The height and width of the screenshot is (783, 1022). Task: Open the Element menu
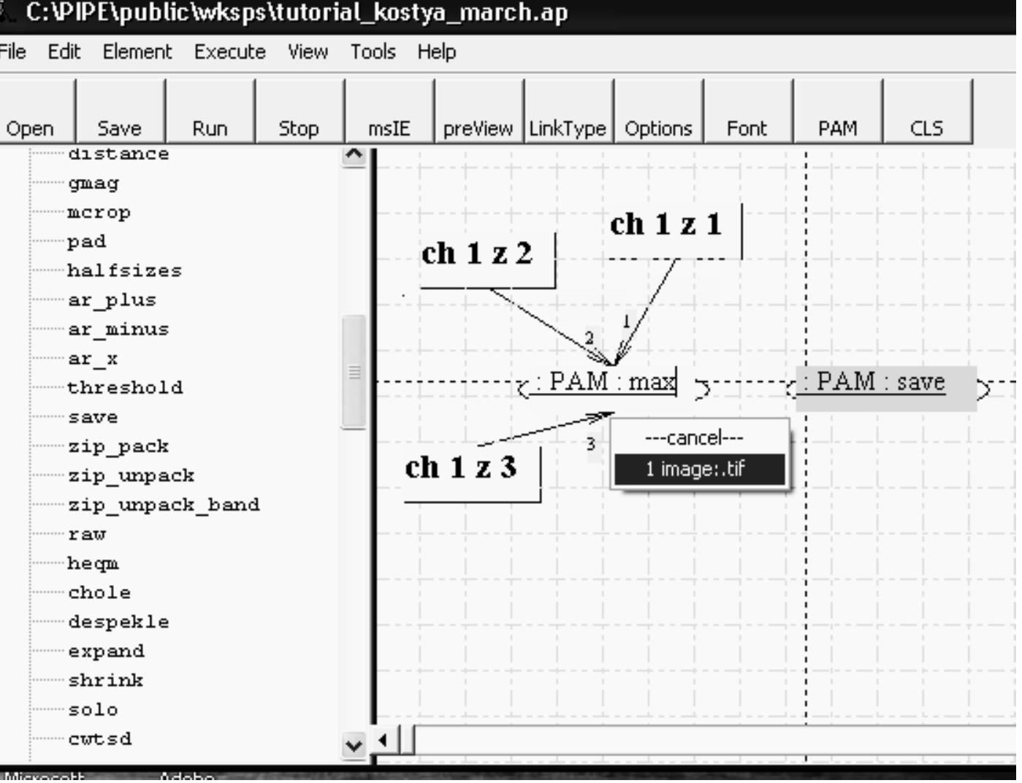pyautogui.click(x=137, y=52)
